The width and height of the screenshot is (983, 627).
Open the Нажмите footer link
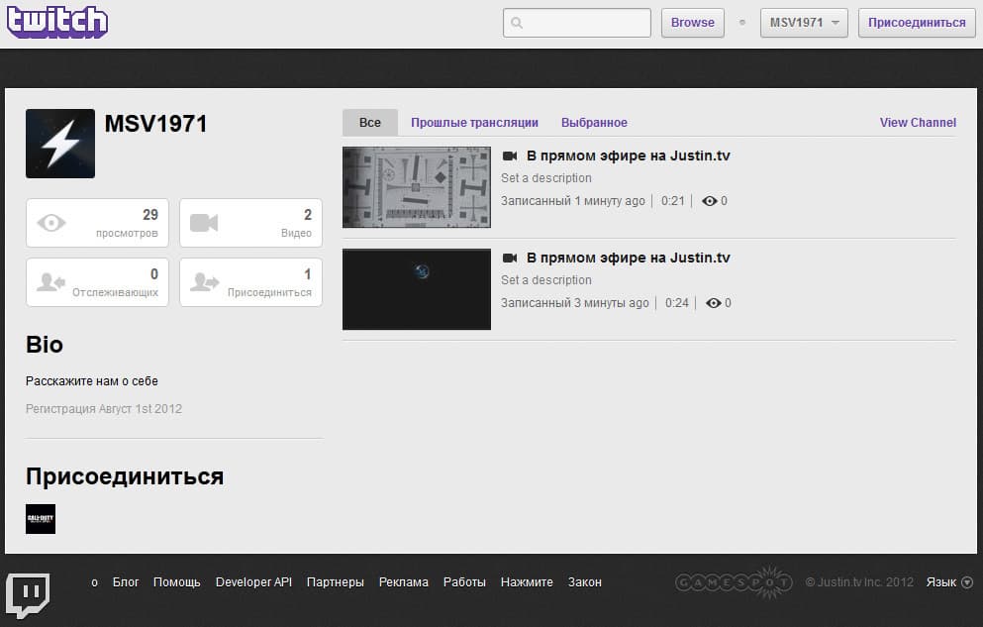527,582
